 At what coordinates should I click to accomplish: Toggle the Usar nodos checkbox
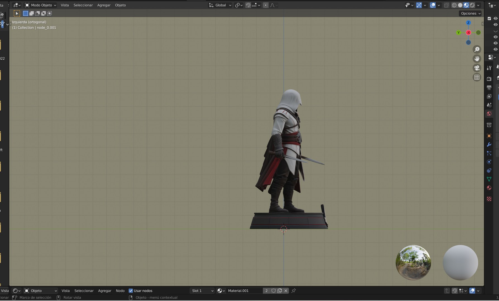(131, 291)
